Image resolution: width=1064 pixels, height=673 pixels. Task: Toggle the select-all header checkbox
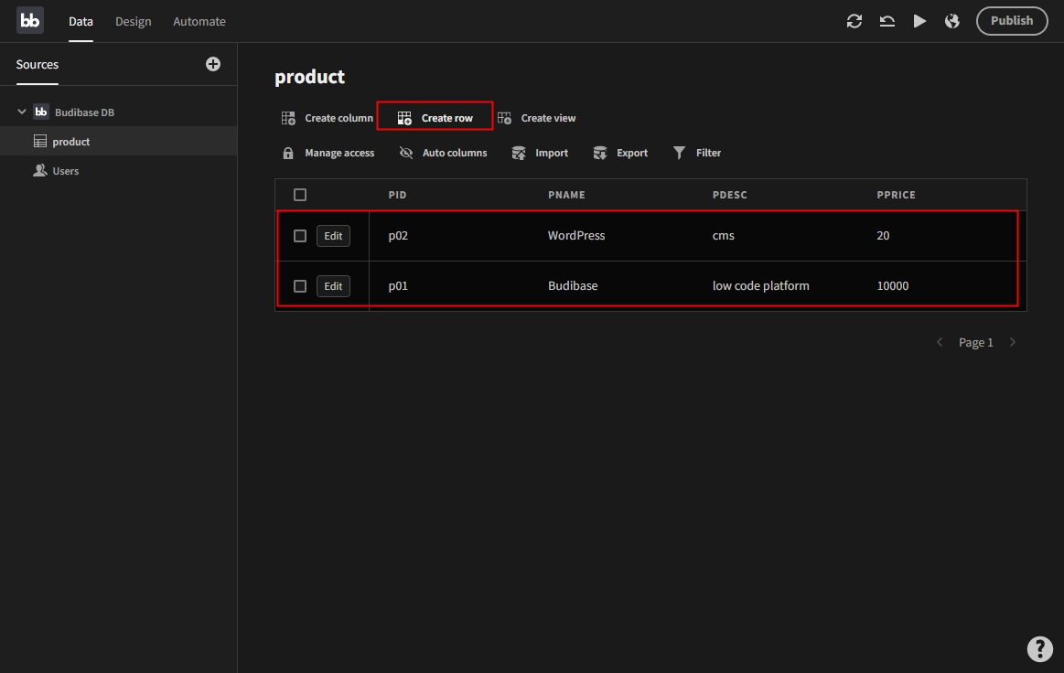pyautogui.click(x=300, y=195)
